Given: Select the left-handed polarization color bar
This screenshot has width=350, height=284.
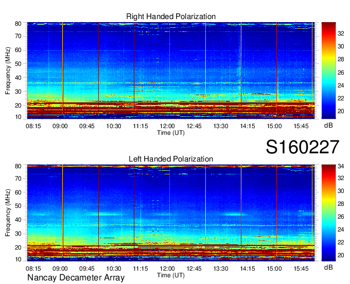Looking at the screenshot, I should (328, 213).
